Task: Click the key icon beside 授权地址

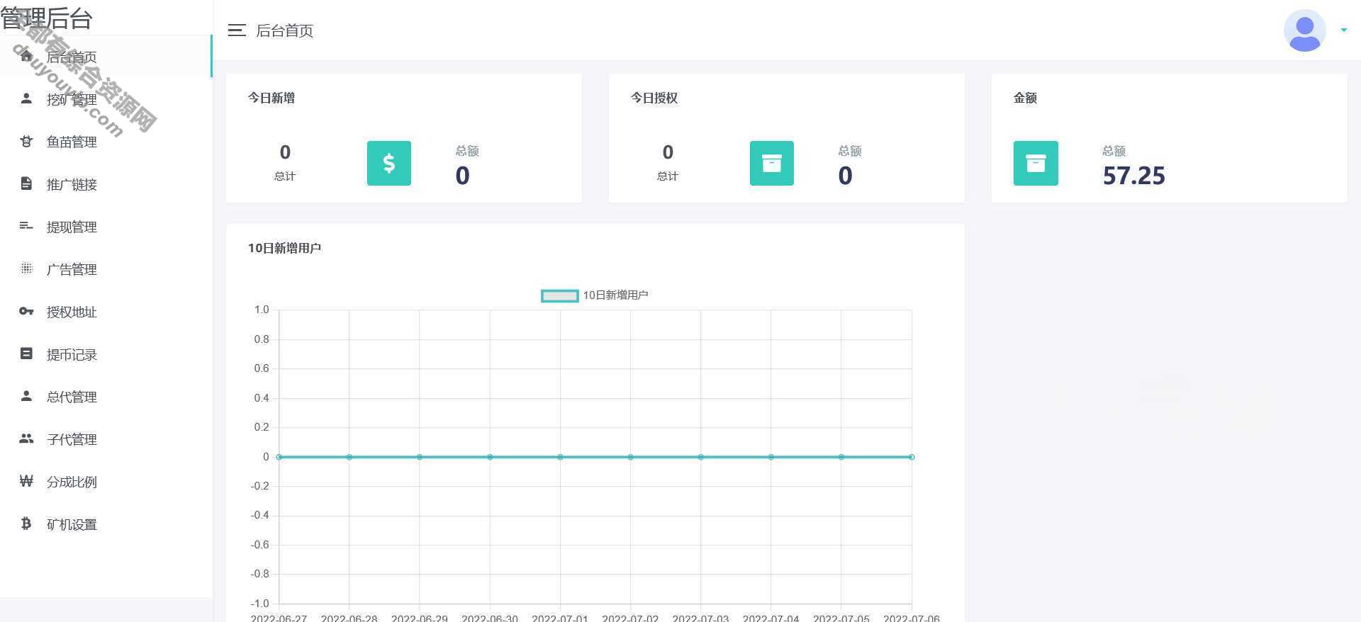Action: (x=26, y=311)
